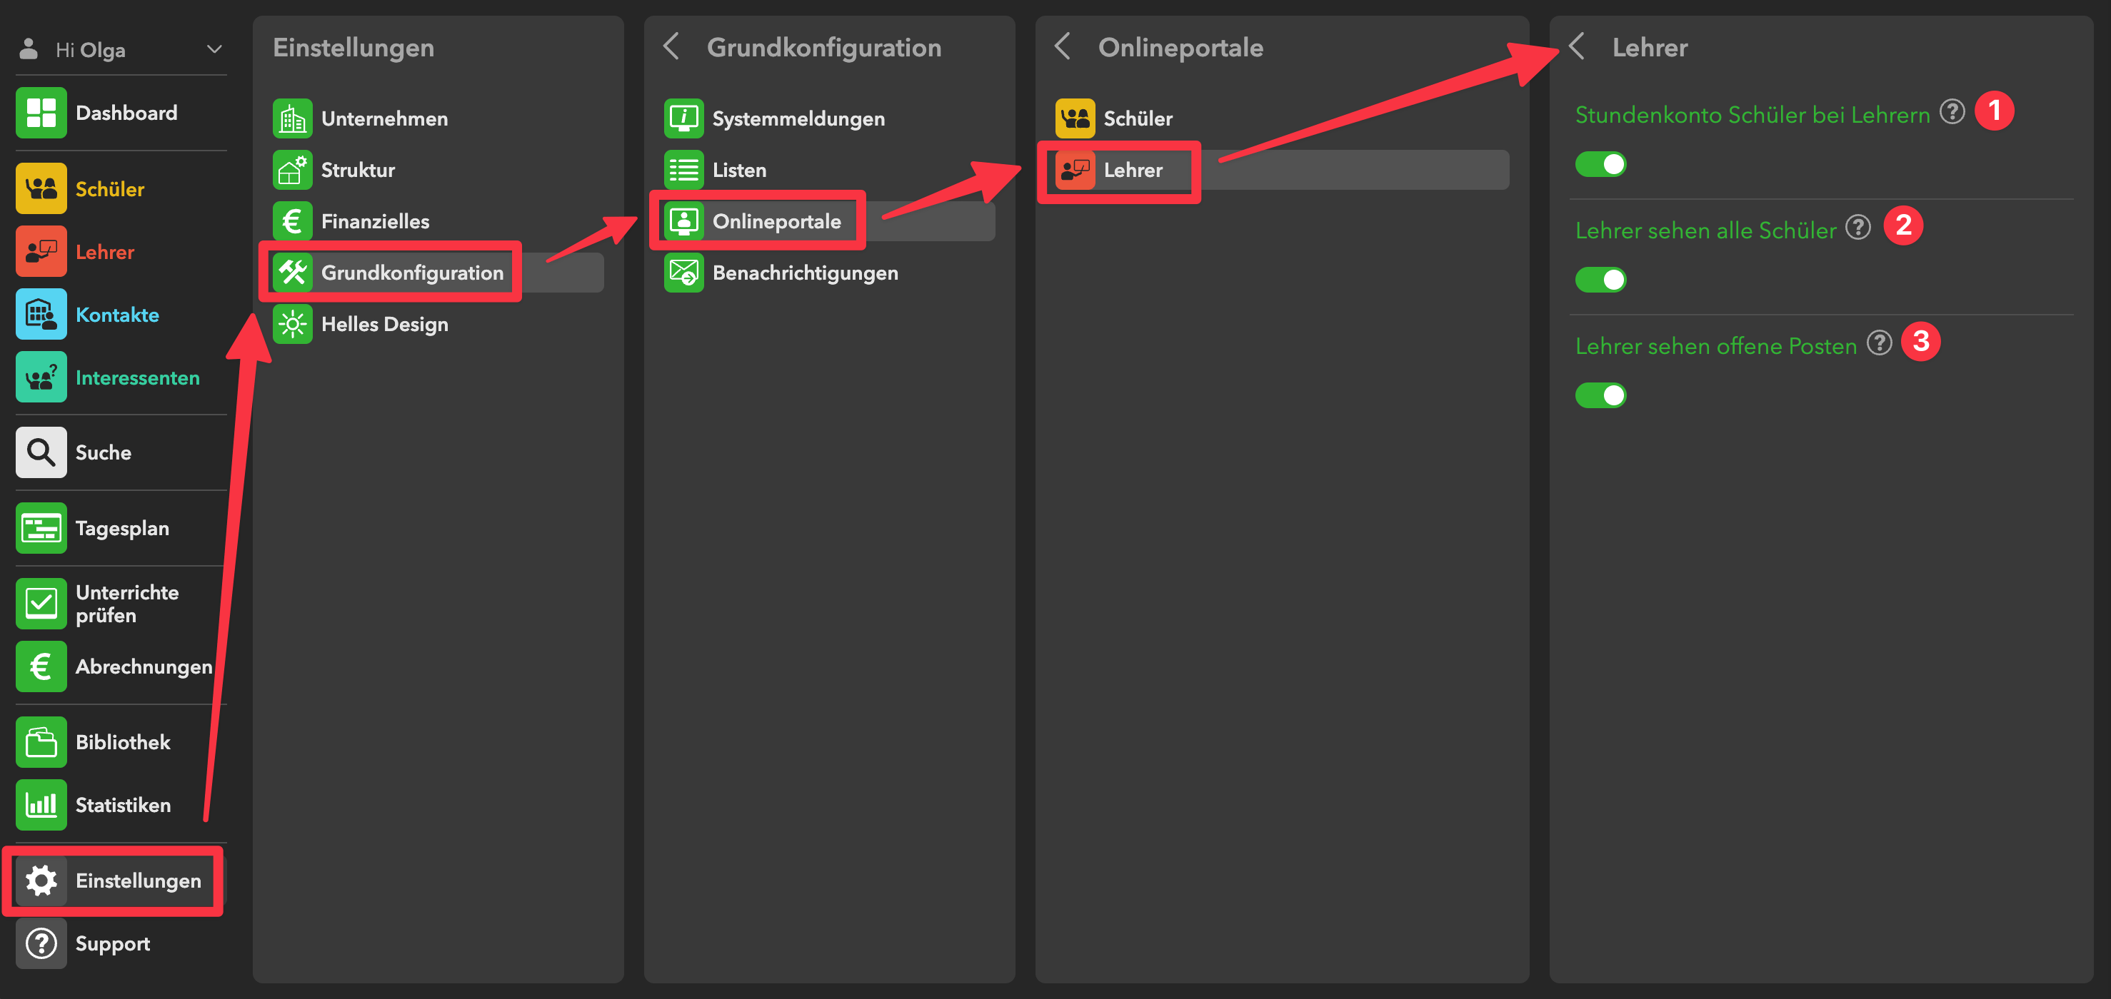2111x999 pixels.
Task: Click the Unterrichte prüfen checkmark icon
Action: point(41,604)
